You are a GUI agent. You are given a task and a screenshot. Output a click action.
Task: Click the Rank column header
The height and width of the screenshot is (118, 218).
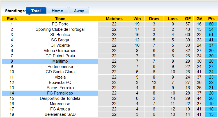point(12,19)
